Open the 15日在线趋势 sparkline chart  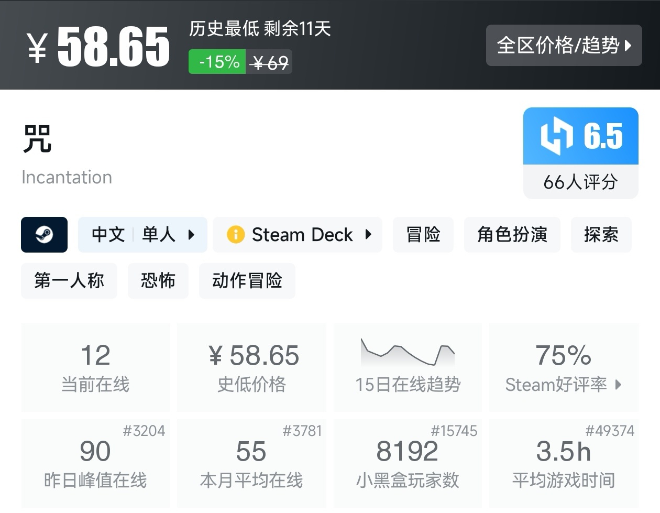tap(408, 352)
